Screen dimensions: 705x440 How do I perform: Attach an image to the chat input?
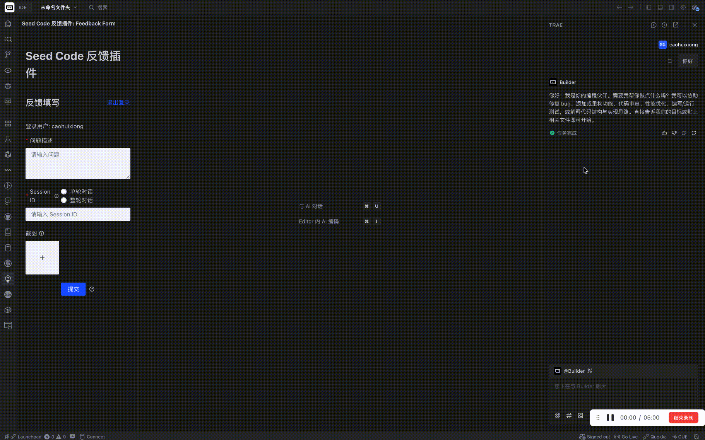point(580,416)
